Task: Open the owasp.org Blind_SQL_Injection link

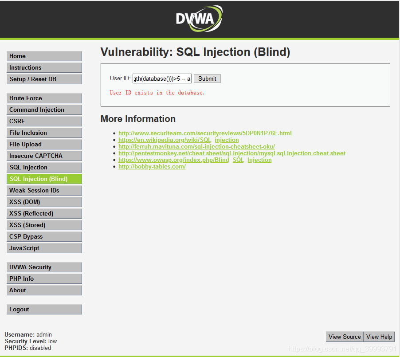Action: click(x=195, y=160)
